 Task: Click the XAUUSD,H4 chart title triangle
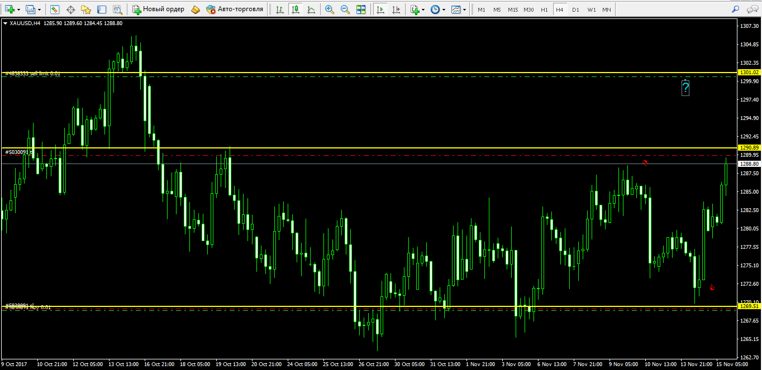pyautogui.click(x=6, y=23)
